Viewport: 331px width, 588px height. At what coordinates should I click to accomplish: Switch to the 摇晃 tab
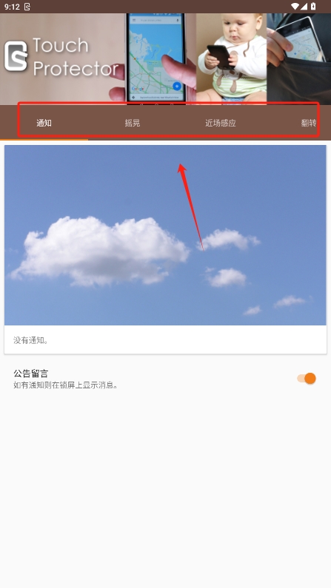click(133, 123)
